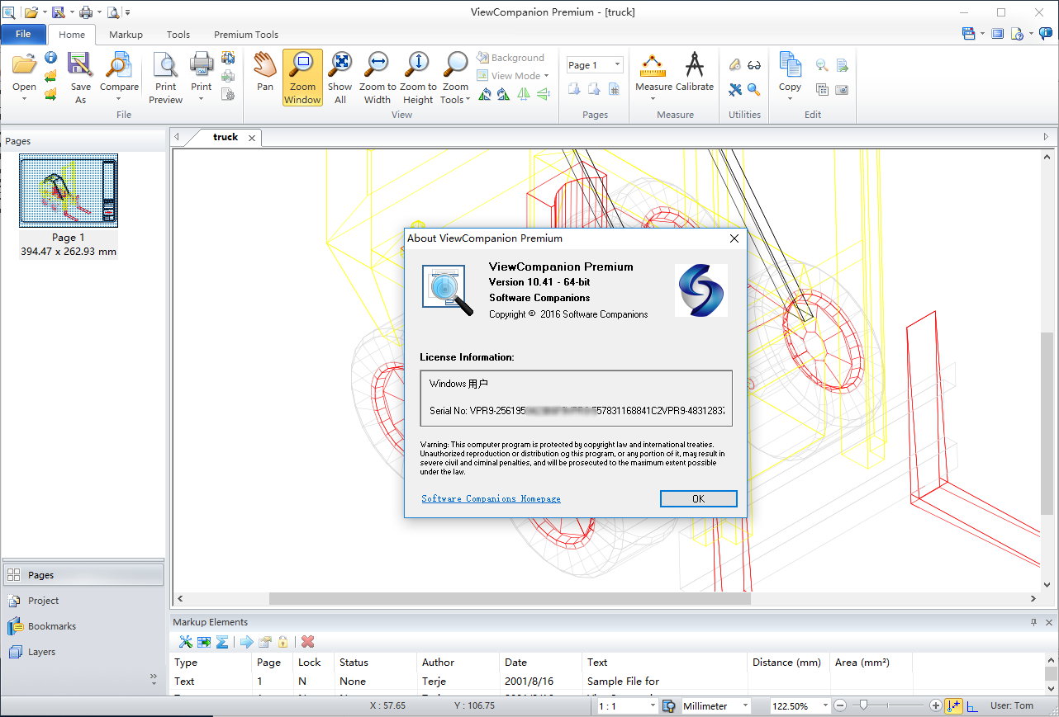Click the rotate right view icon

(x=503, y=94)
